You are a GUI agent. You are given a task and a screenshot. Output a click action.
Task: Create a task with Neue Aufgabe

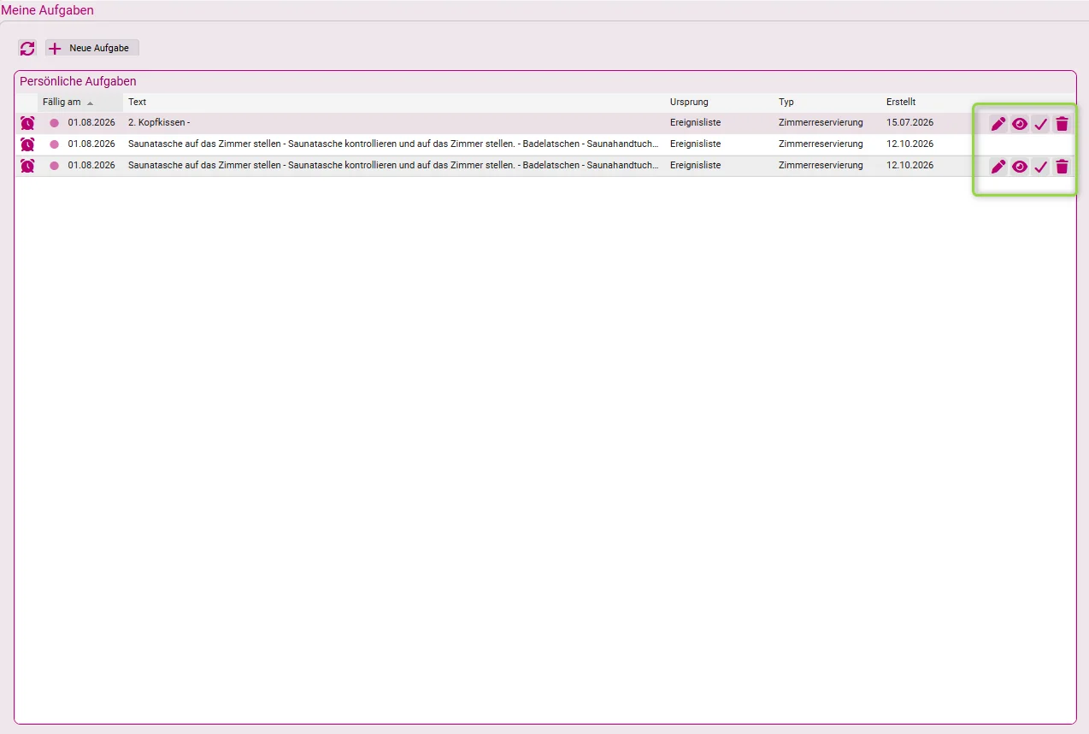click(x=92, y=48)
